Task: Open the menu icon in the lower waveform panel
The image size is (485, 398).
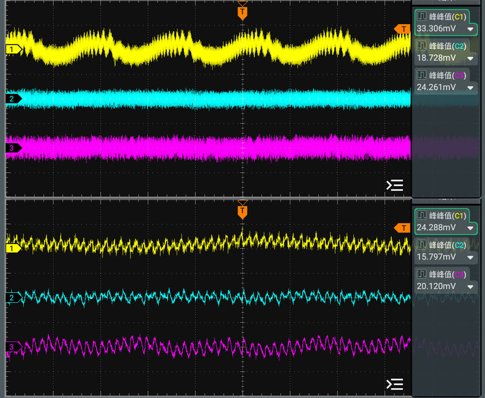Action: (395, 384)
